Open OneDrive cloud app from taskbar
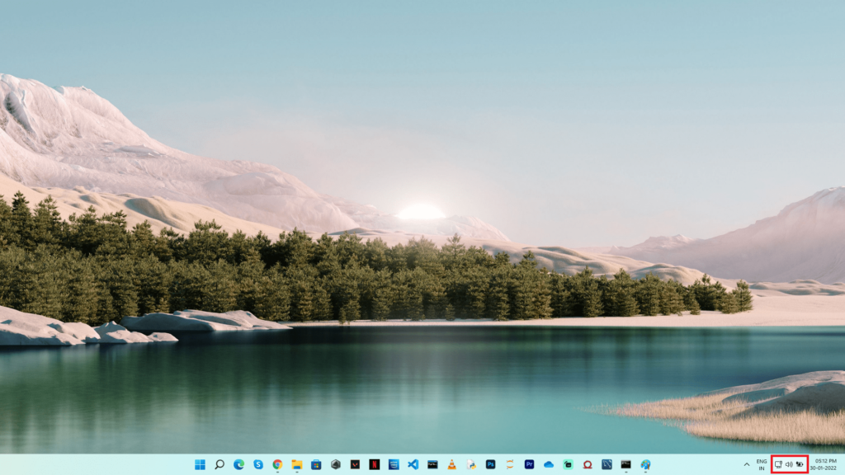The image size is (845, 475). 549,464
